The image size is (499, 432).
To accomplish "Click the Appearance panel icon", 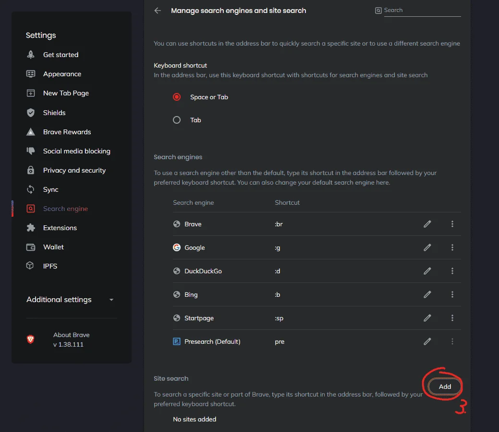I will pos(31,74).
